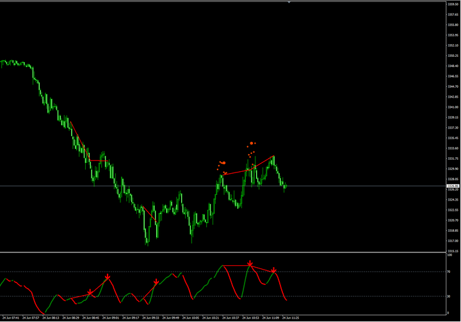Click the 3317.00 price axis label
The width and height of the screenshot is (461, 322).
point(452,241)
